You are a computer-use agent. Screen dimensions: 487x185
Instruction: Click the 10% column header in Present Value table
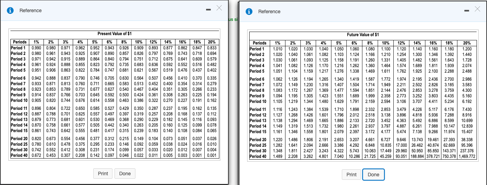pyautogui.click(x=139, y=42)
